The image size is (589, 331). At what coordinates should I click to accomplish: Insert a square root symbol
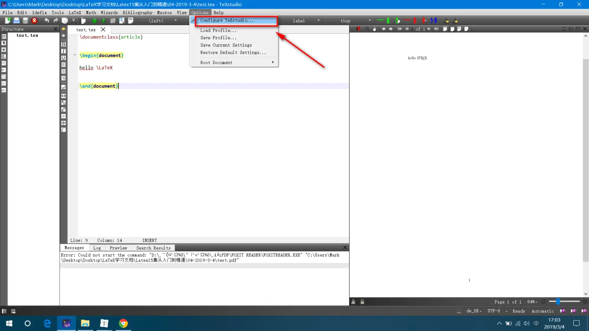[63, 130]
